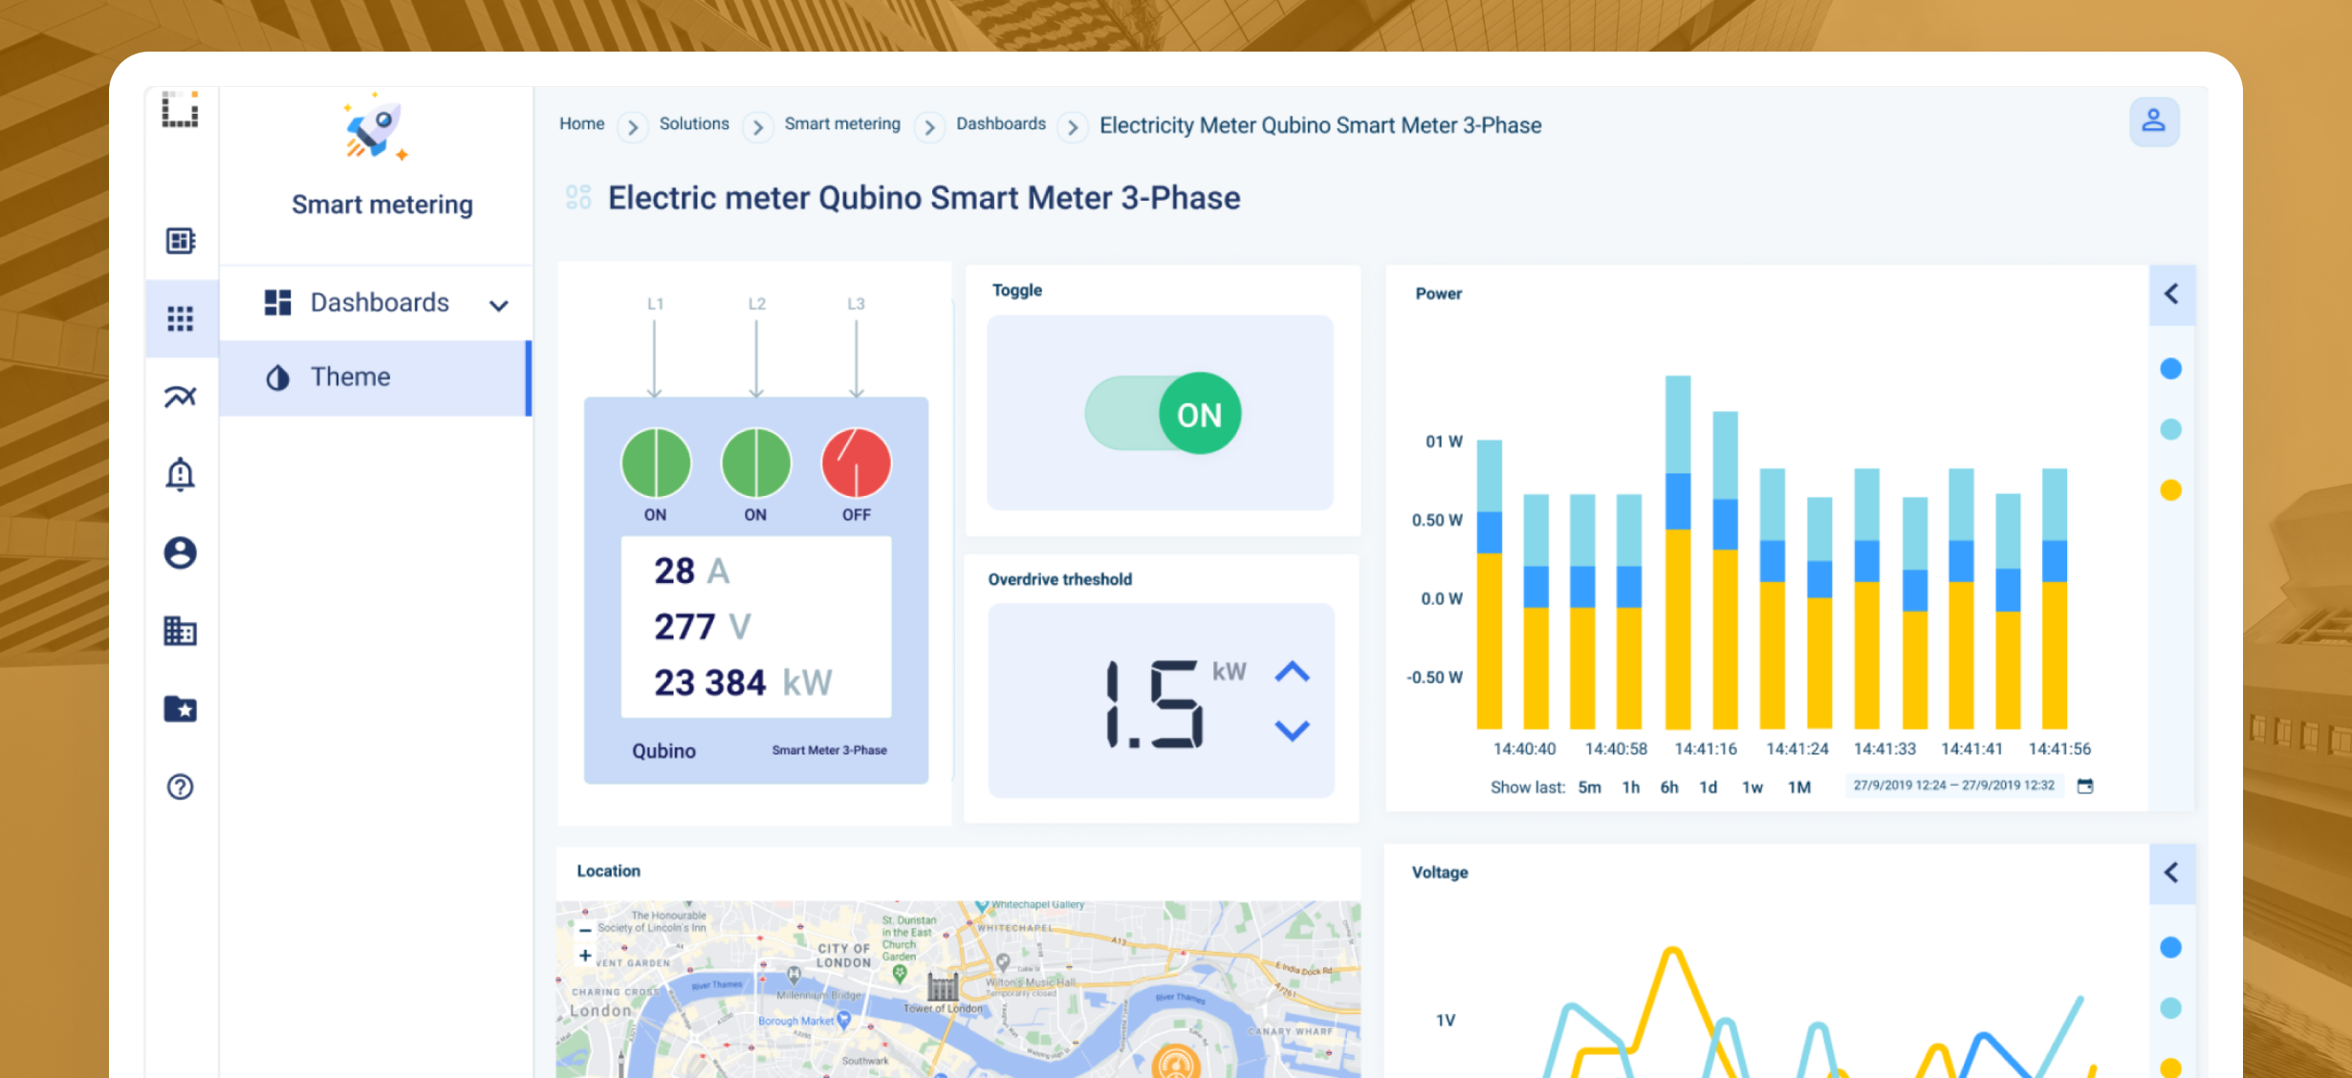Increase overdrive threshold with up arrow

(x=1292, y=672)
